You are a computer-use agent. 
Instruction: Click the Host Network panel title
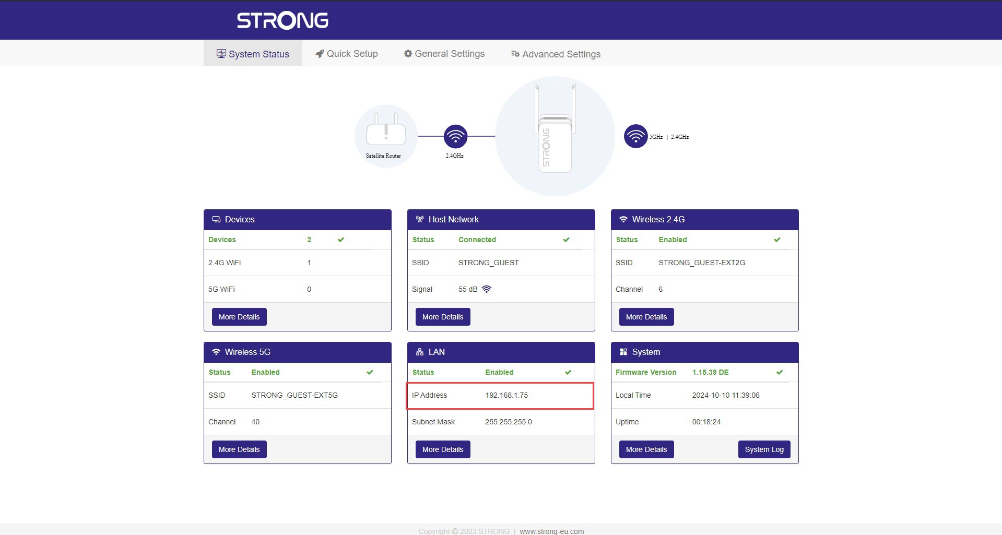454,219
